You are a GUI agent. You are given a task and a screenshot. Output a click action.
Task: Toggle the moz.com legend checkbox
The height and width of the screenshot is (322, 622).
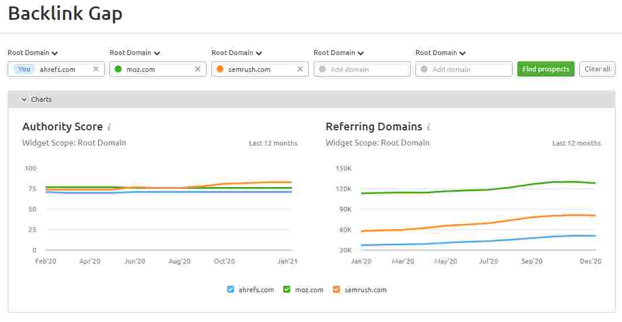(287, 289)
